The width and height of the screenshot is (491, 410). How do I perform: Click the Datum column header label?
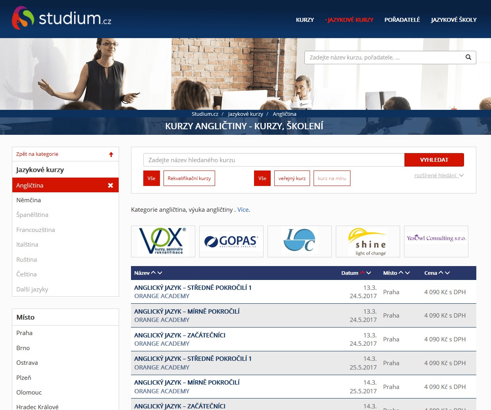(x=350, y=273)
